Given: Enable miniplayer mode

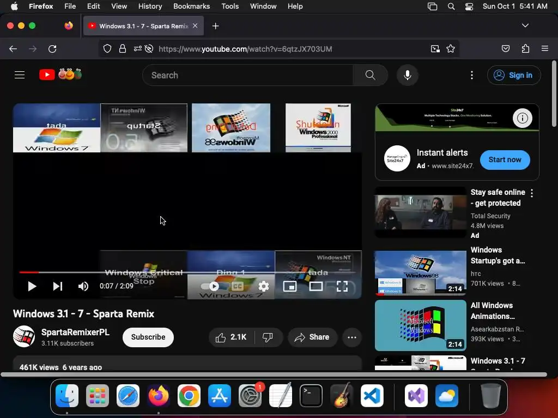Looking at the screenshot, I should [x=290, y=286].
